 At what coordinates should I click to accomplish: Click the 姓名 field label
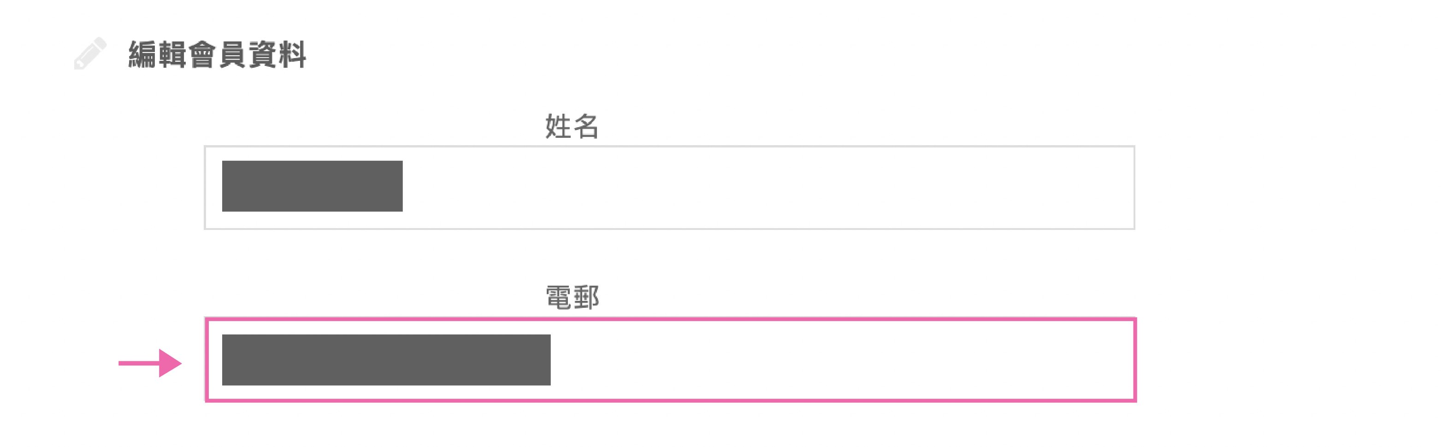pyautogui.click(x=572, y=126)
